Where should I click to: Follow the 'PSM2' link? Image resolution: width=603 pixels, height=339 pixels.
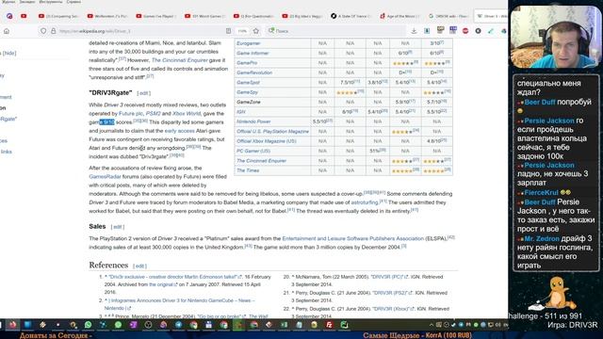pyautogui.click(x=153, y=113)
